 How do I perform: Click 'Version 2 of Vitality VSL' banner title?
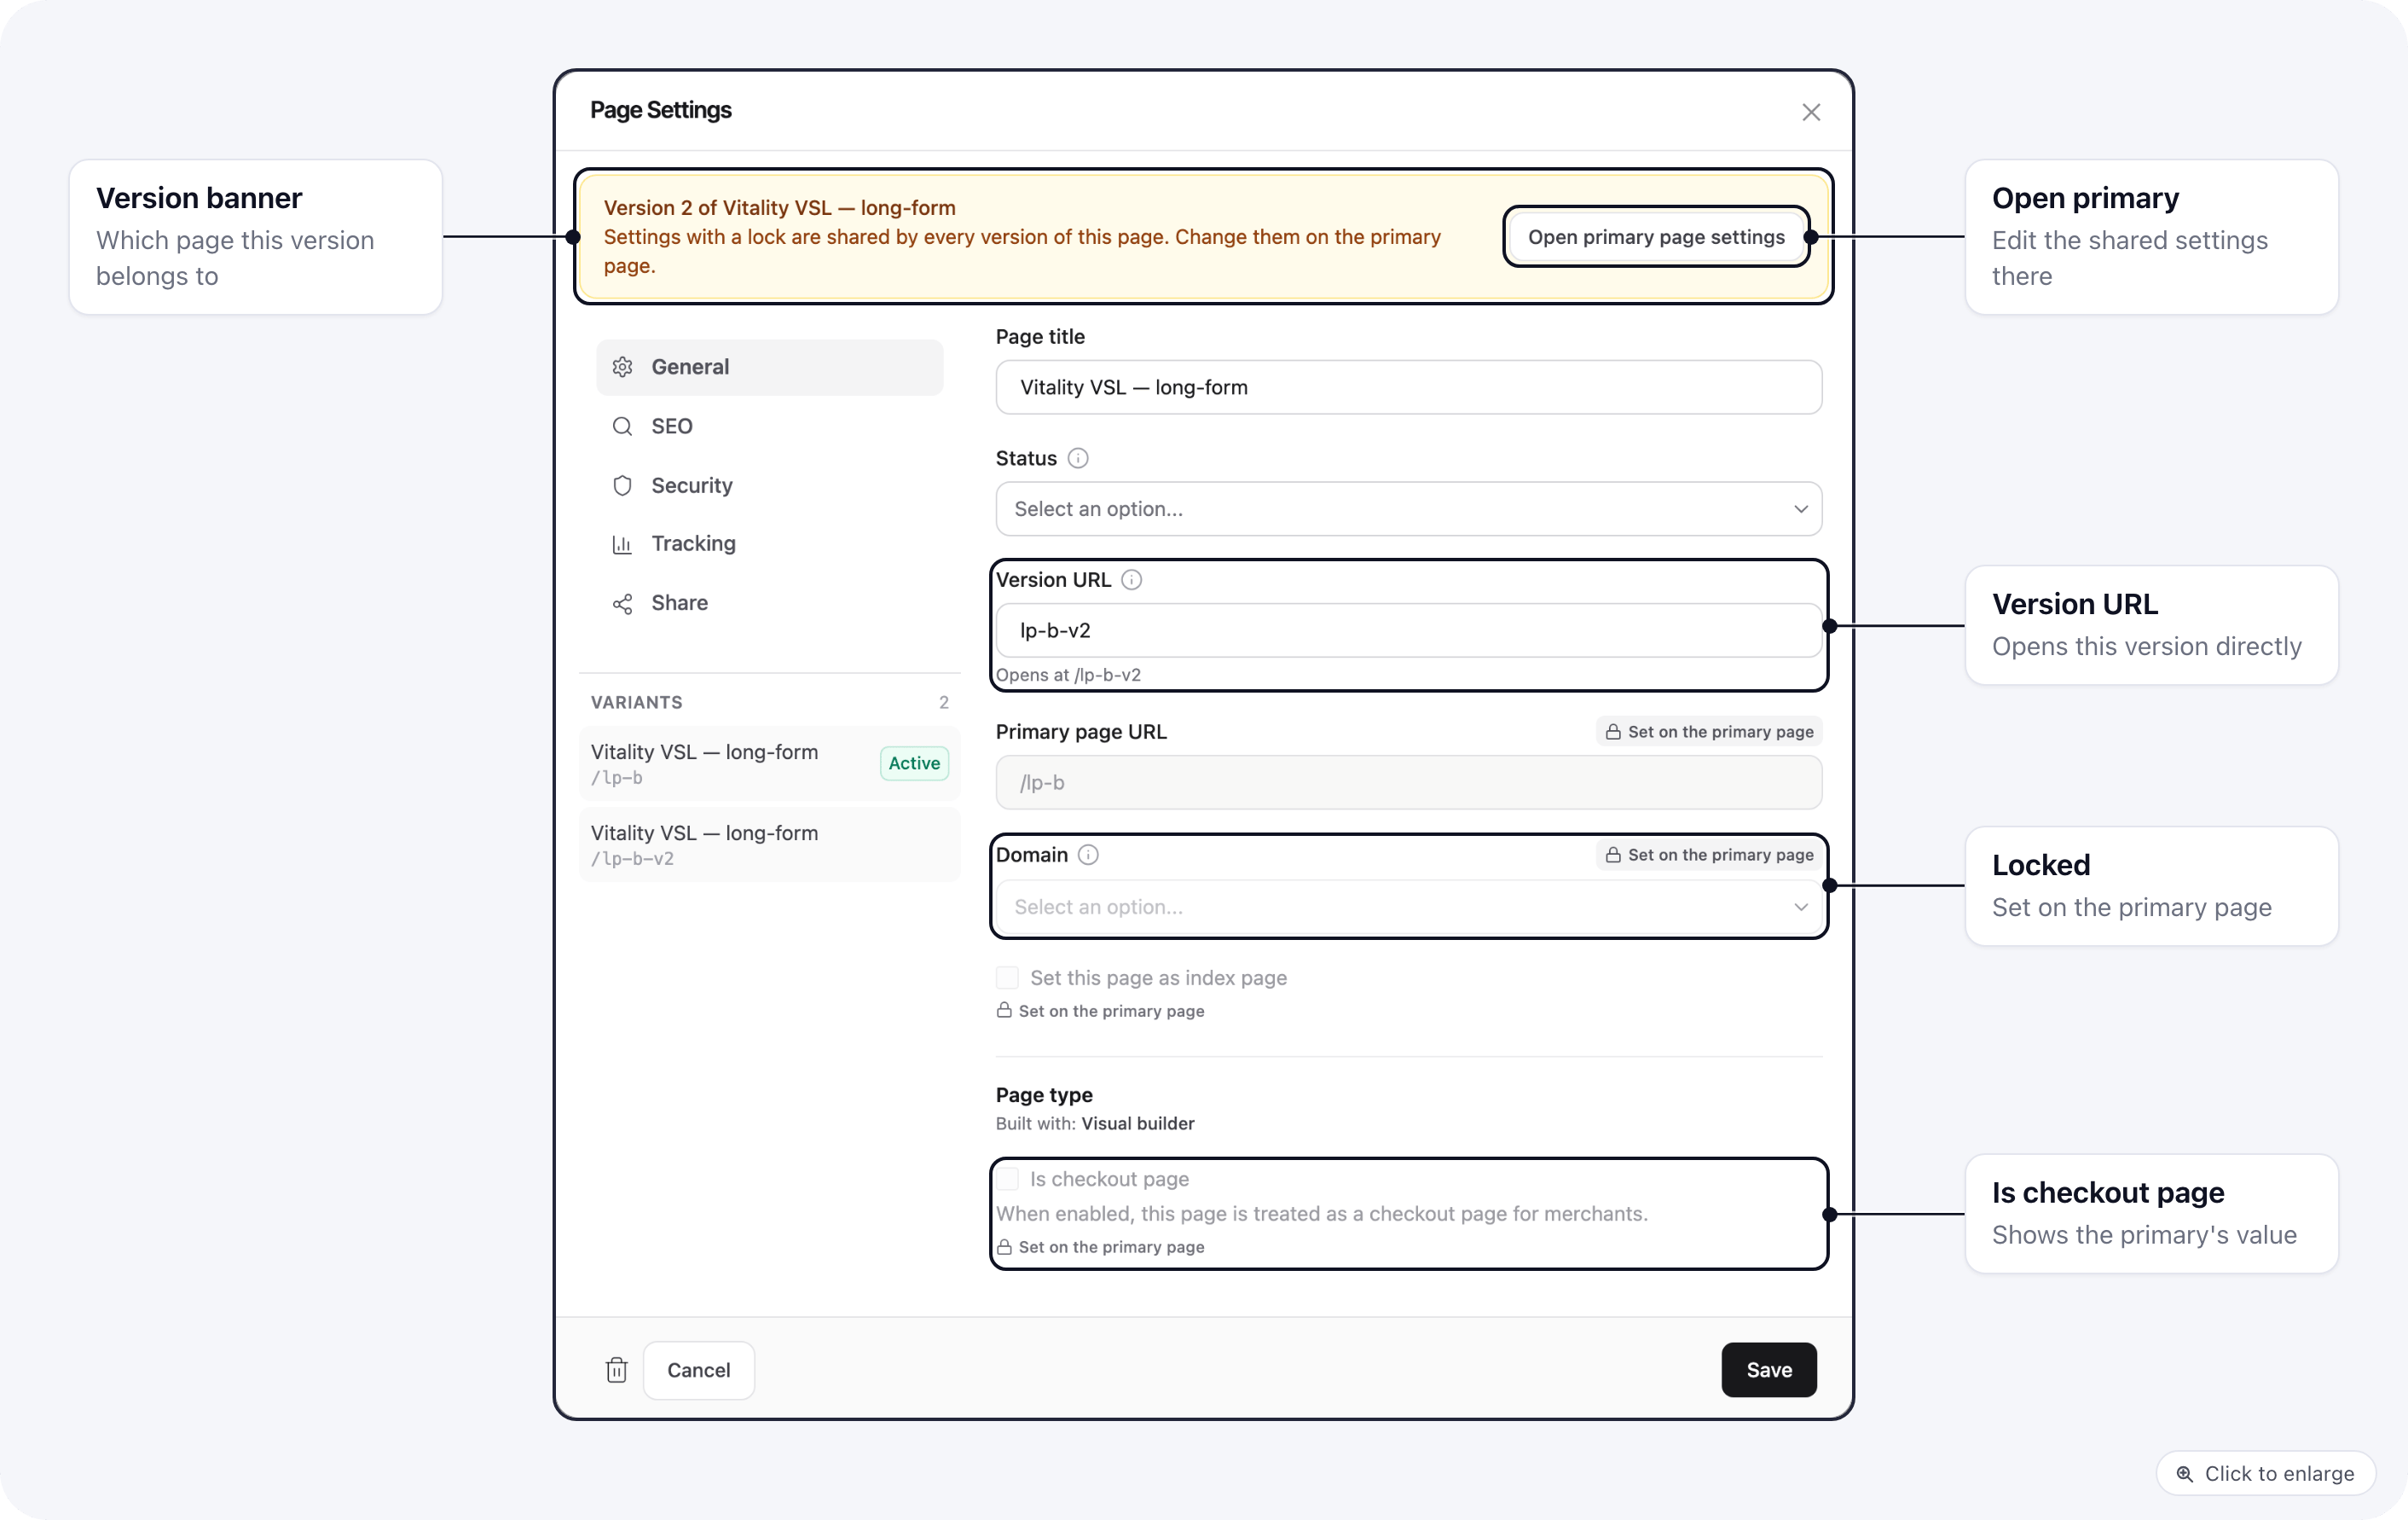coord(779,208)
